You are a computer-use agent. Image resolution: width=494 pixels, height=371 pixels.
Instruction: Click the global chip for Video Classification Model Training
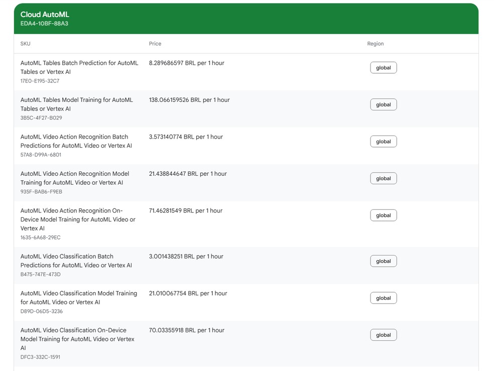[383, 298]
